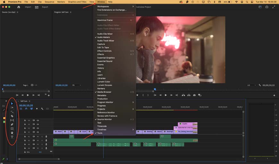279x164 pixels.
Task: Hide video track V1 with eye icon
Action: tap(38, 132)
